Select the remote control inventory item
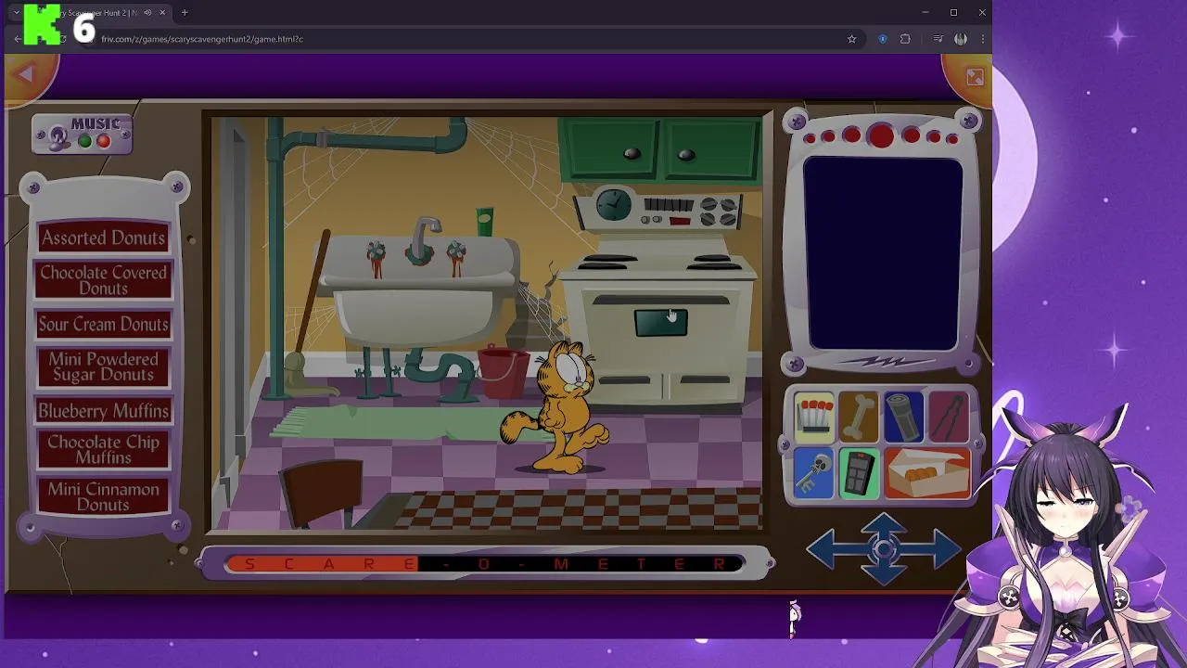 coord(859,472)
